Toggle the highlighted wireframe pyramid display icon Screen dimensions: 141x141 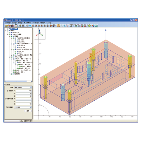pos(58,26)
